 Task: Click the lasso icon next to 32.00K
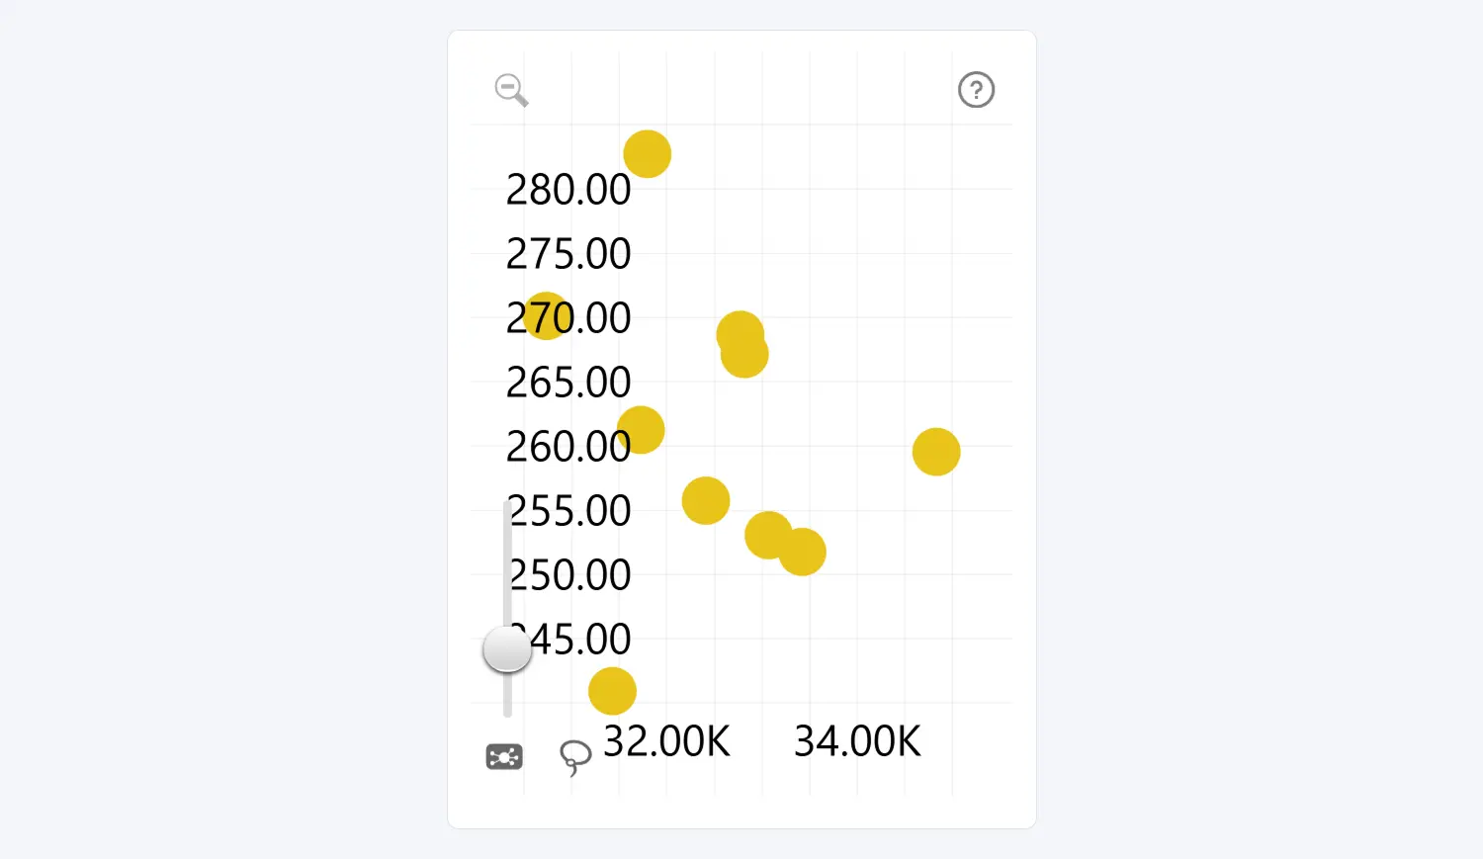tap(574, 757)
